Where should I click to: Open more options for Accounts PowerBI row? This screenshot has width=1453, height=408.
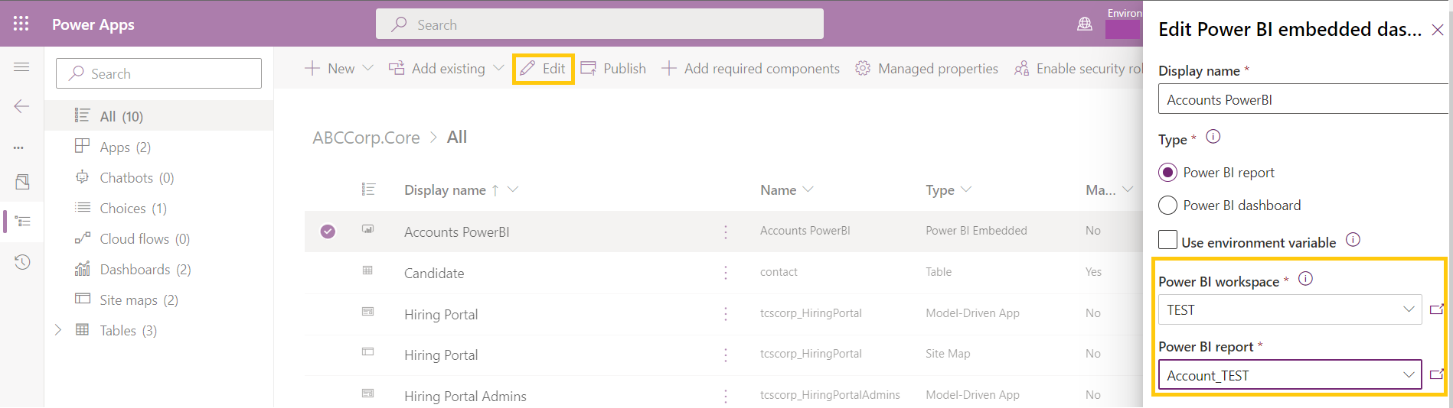pos(726,232)
